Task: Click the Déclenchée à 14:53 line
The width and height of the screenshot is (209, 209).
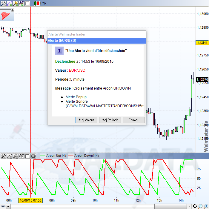Action: tap(84, 62)
